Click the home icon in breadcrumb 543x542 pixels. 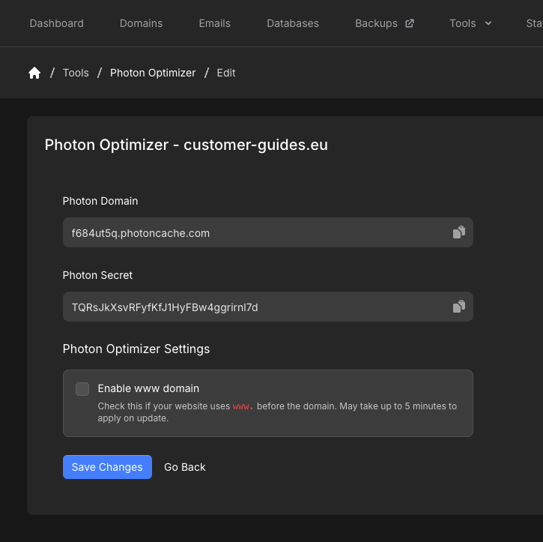[34, 73]
